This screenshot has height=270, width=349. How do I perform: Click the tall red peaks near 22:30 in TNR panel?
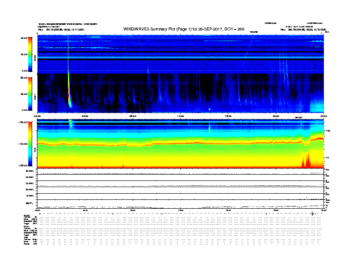306,160
